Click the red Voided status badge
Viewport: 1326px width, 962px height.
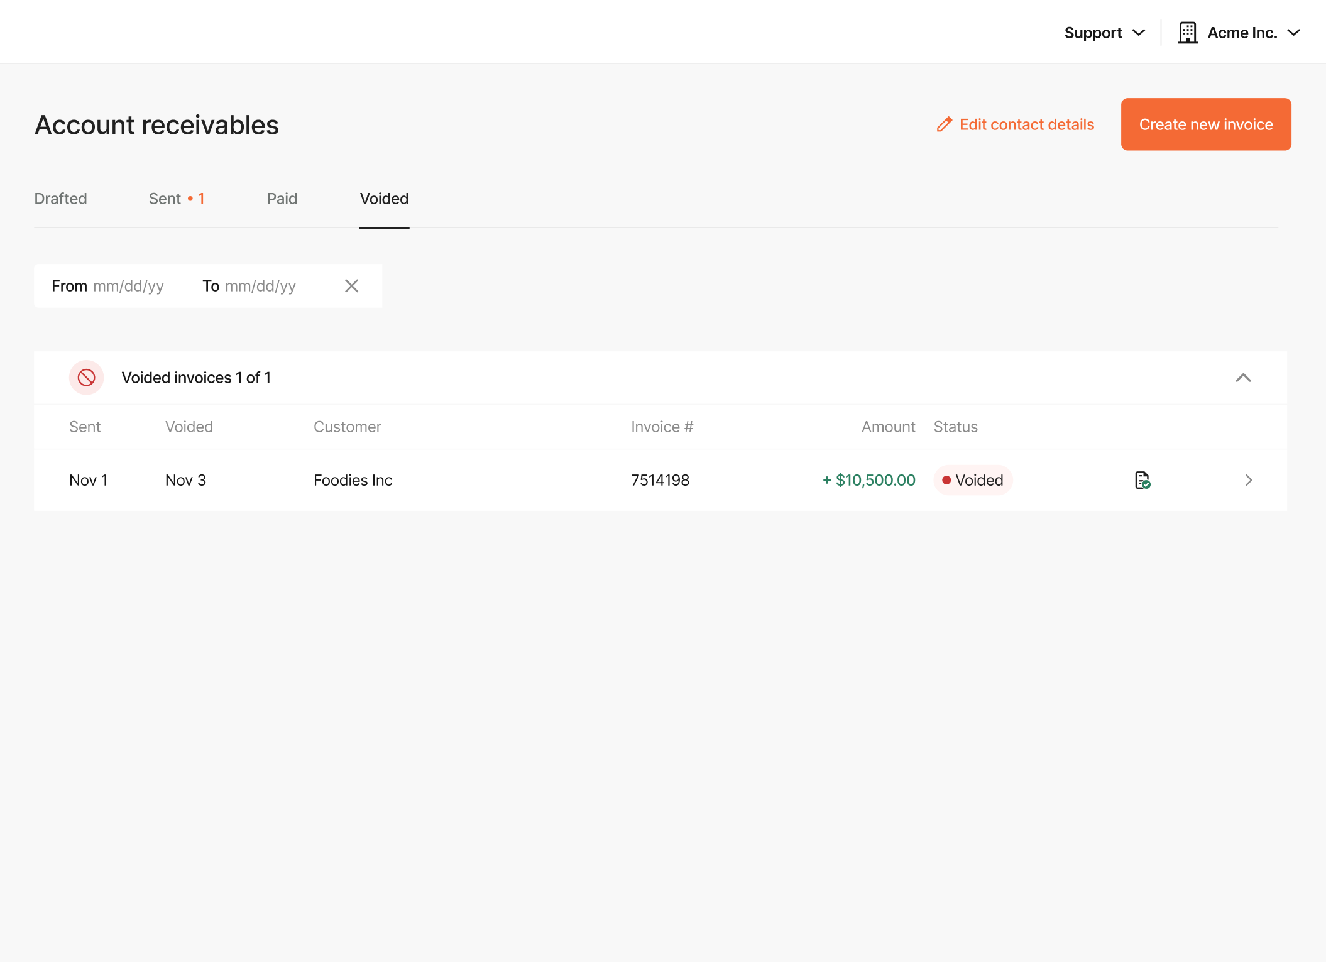click(x=972, y=480)
